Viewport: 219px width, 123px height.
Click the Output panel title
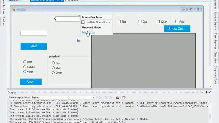click(12, 93)
